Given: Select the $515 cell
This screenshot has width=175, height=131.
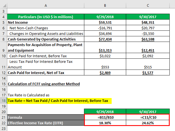Looking at the screenshot, I should (x=148, y=64).
